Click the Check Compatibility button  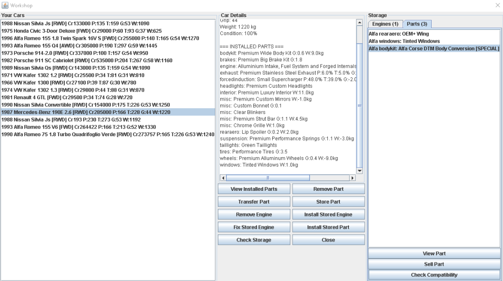click(434, 275)
